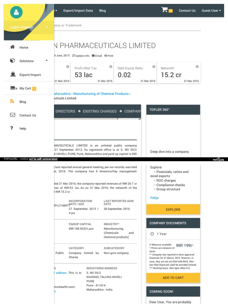The width and height of the screenshot is (228, 304).
Task: Click the Blog RSS feed icon
Action: (12, 102)
